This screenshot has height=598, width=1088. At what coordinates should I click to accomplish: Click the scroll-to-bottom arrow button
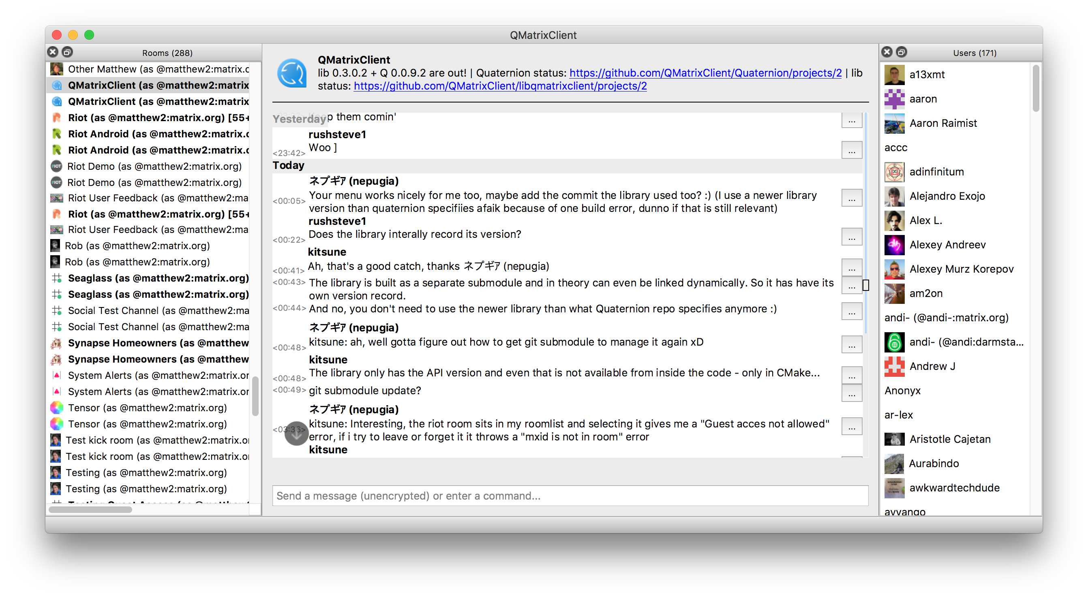pyautogui.click(x=296, y=434)
